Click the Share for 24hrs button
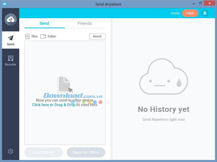The height and width of the screenshot is (162, 217). (86, 152)
